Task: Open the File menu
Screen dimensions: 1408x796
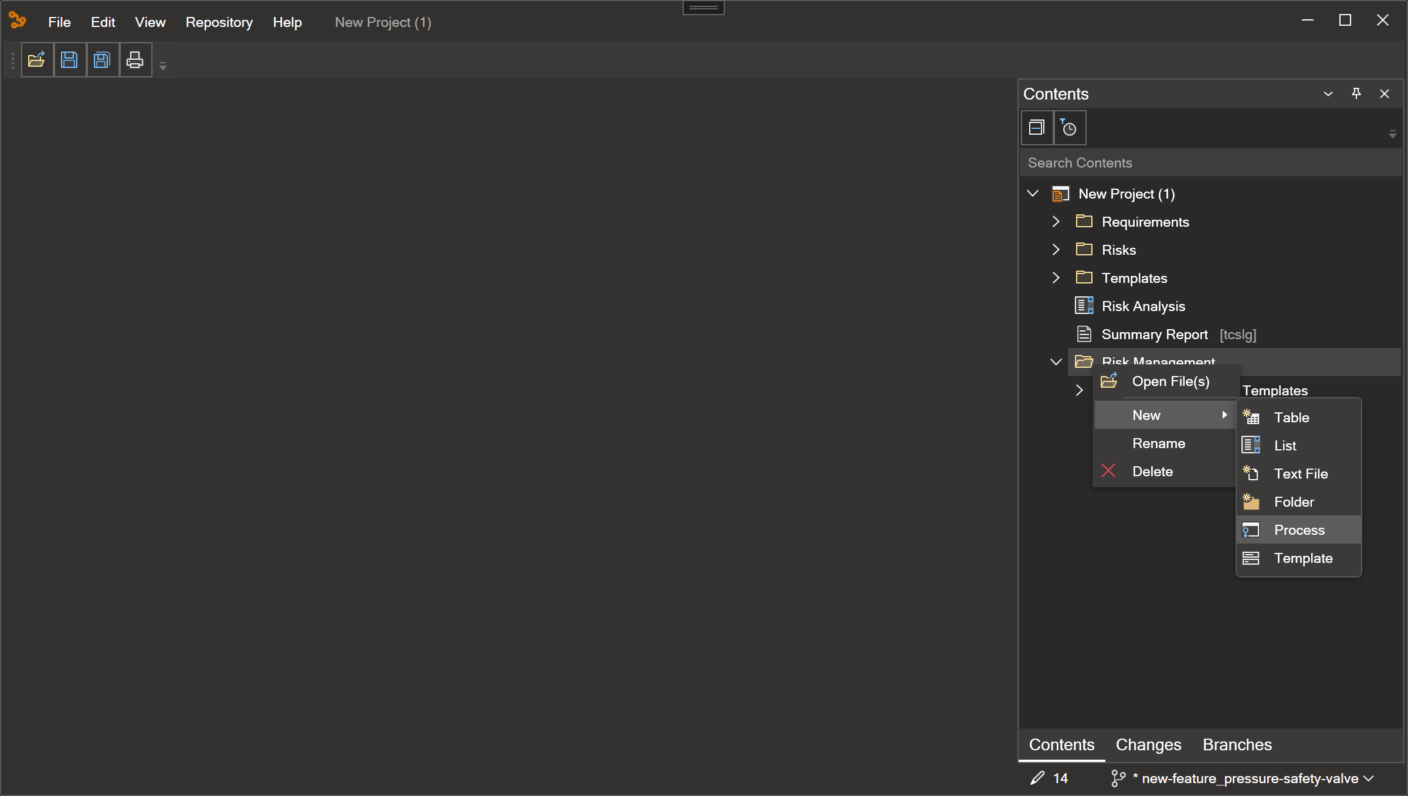Action: [59, 22]
